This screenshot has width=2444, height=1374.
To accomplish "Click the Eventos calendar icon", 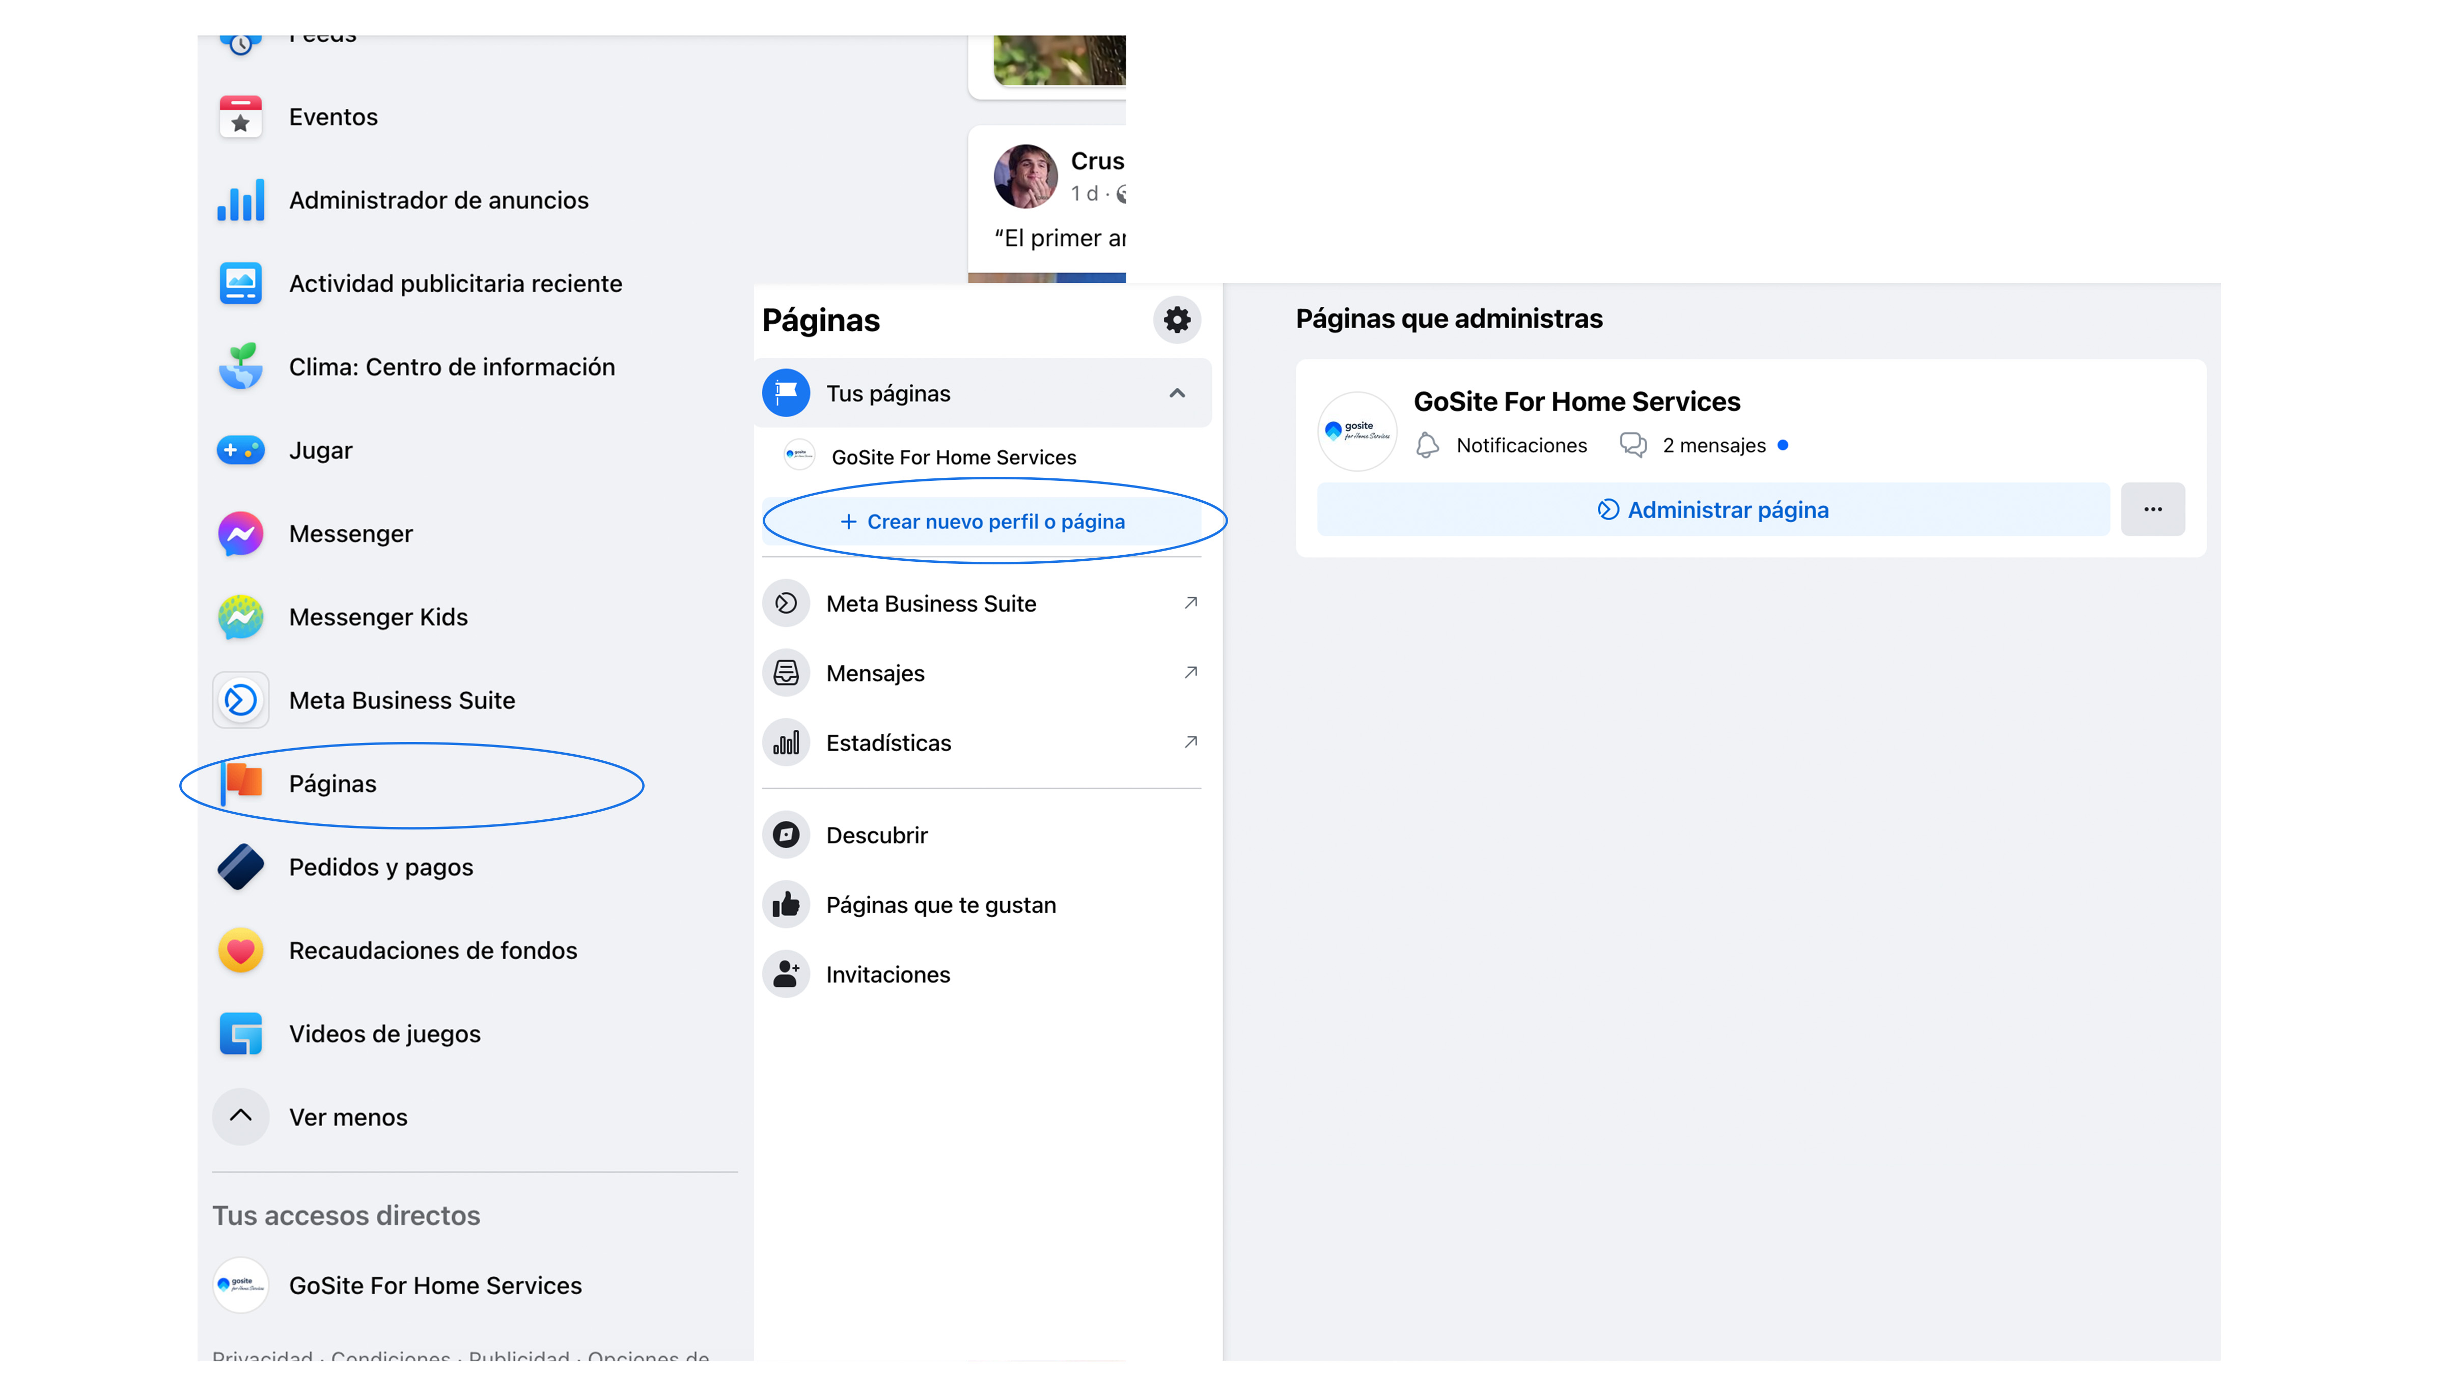I will point(241,118).
